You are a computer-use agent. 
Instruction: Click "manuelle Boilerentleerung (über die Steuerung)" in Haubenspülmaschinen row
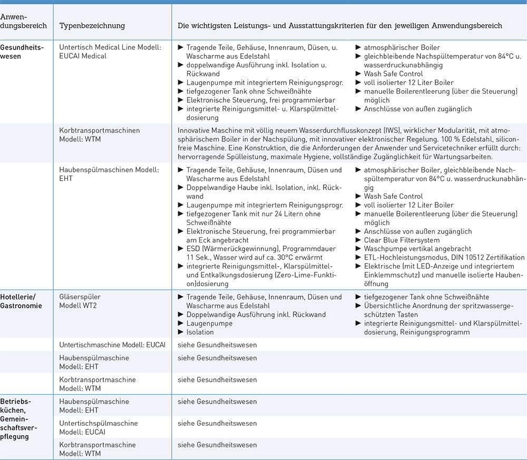(441, 214)
